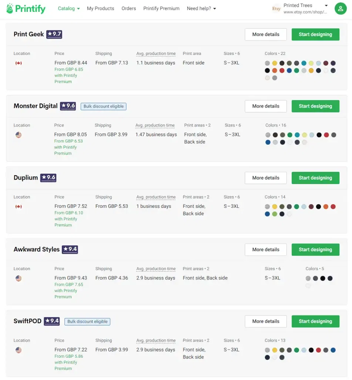This screenshot has height=380, width=352.
Task: Click the Etsy store icon
Action: (276, 9)
